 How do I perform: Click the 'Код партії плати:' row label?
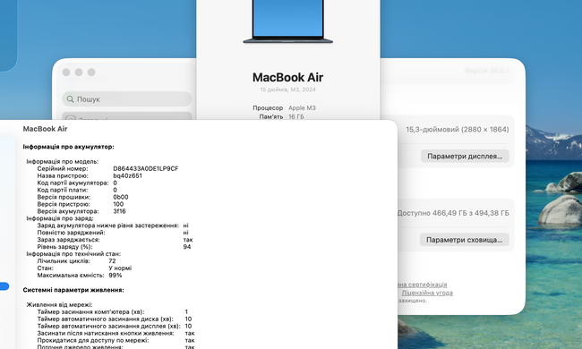(63, 190)
